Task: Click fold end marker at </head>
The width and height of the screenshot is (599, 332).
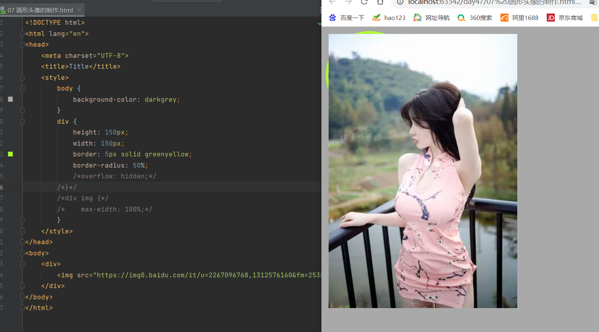Action: pyautogui.click(x=22, y=242)
